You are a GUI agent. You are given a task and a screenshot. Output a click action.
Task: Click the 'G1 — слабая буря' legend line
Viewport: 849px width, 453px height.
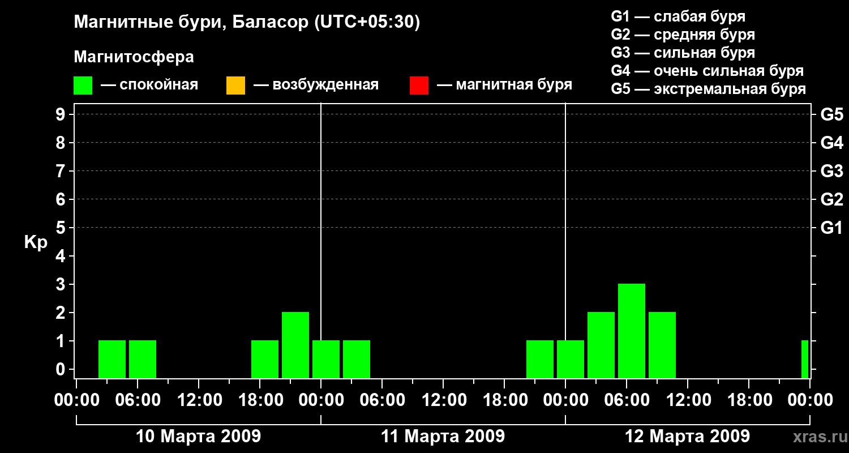[678, 16]
